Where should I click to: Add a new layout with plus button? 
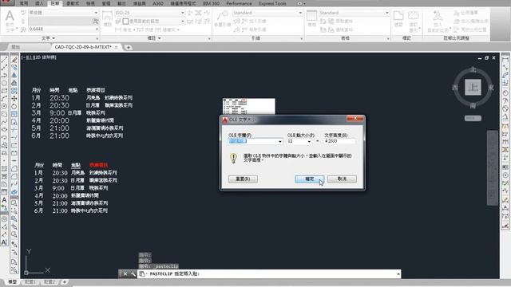pyautogui.click(x=64, y=281)
